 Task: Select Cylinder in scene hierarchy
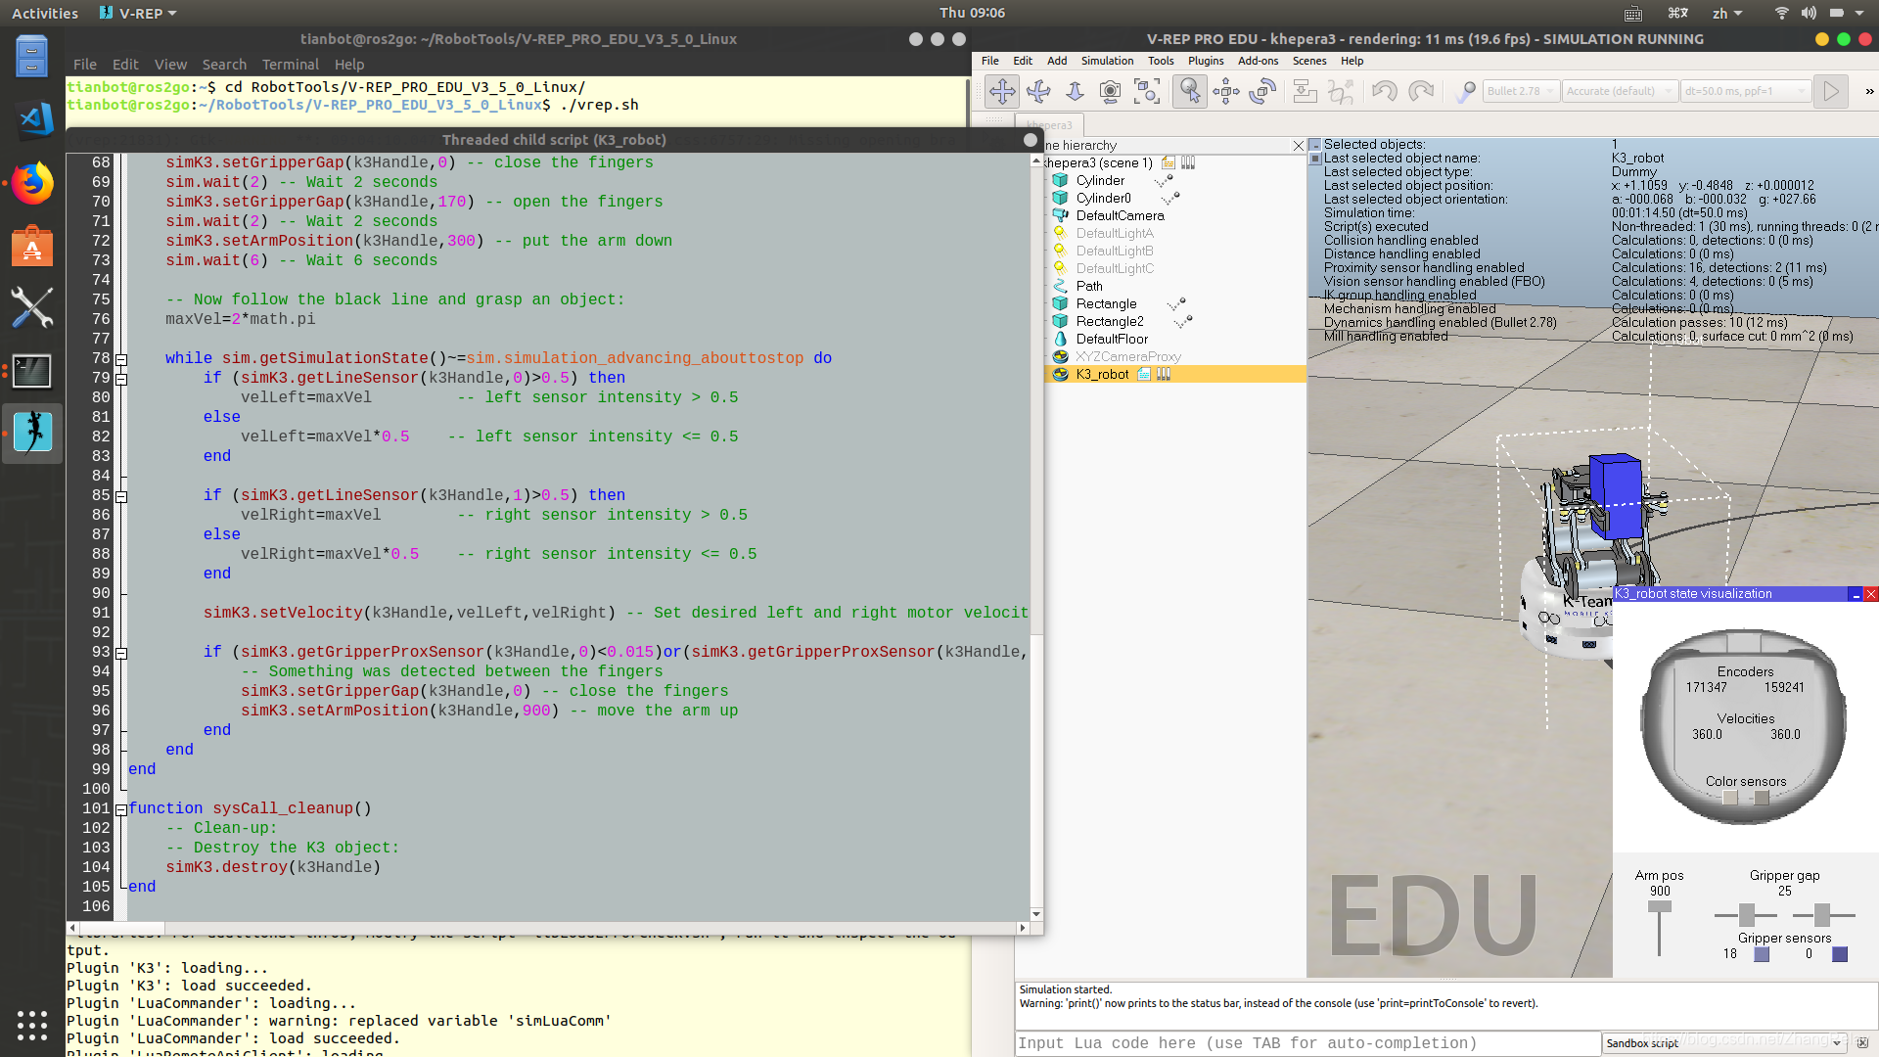point(1100,180)
